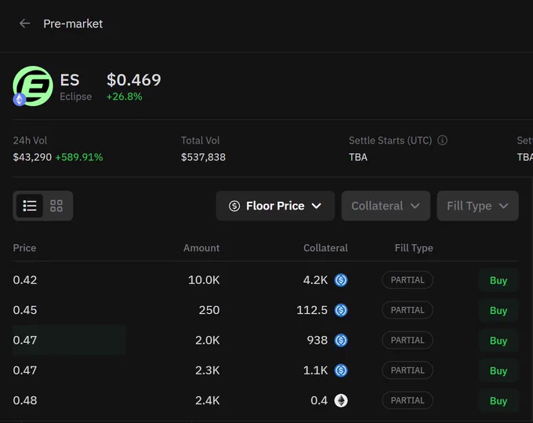Click the highlighted 0.47 price row
533x423 pixels.
click(x=266, y=341)
